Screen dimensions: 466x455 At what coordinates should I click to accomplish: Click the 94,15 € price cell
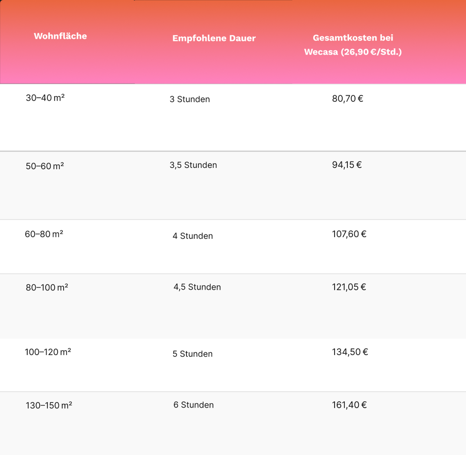pyautogui.click(x=347, y=165)
